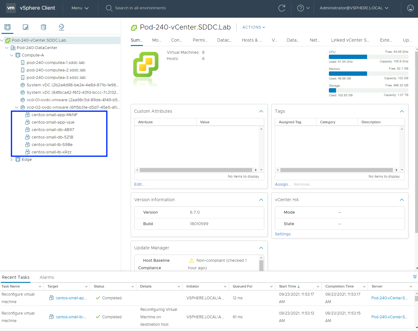Click the smiley feedback icon
Viewport: 418px width, 331px height.
pyautogui.click(x=410, y=8)
